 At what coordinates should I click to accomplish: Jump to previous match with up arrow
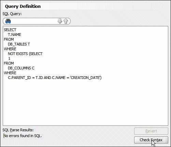[x=66, y=21]
